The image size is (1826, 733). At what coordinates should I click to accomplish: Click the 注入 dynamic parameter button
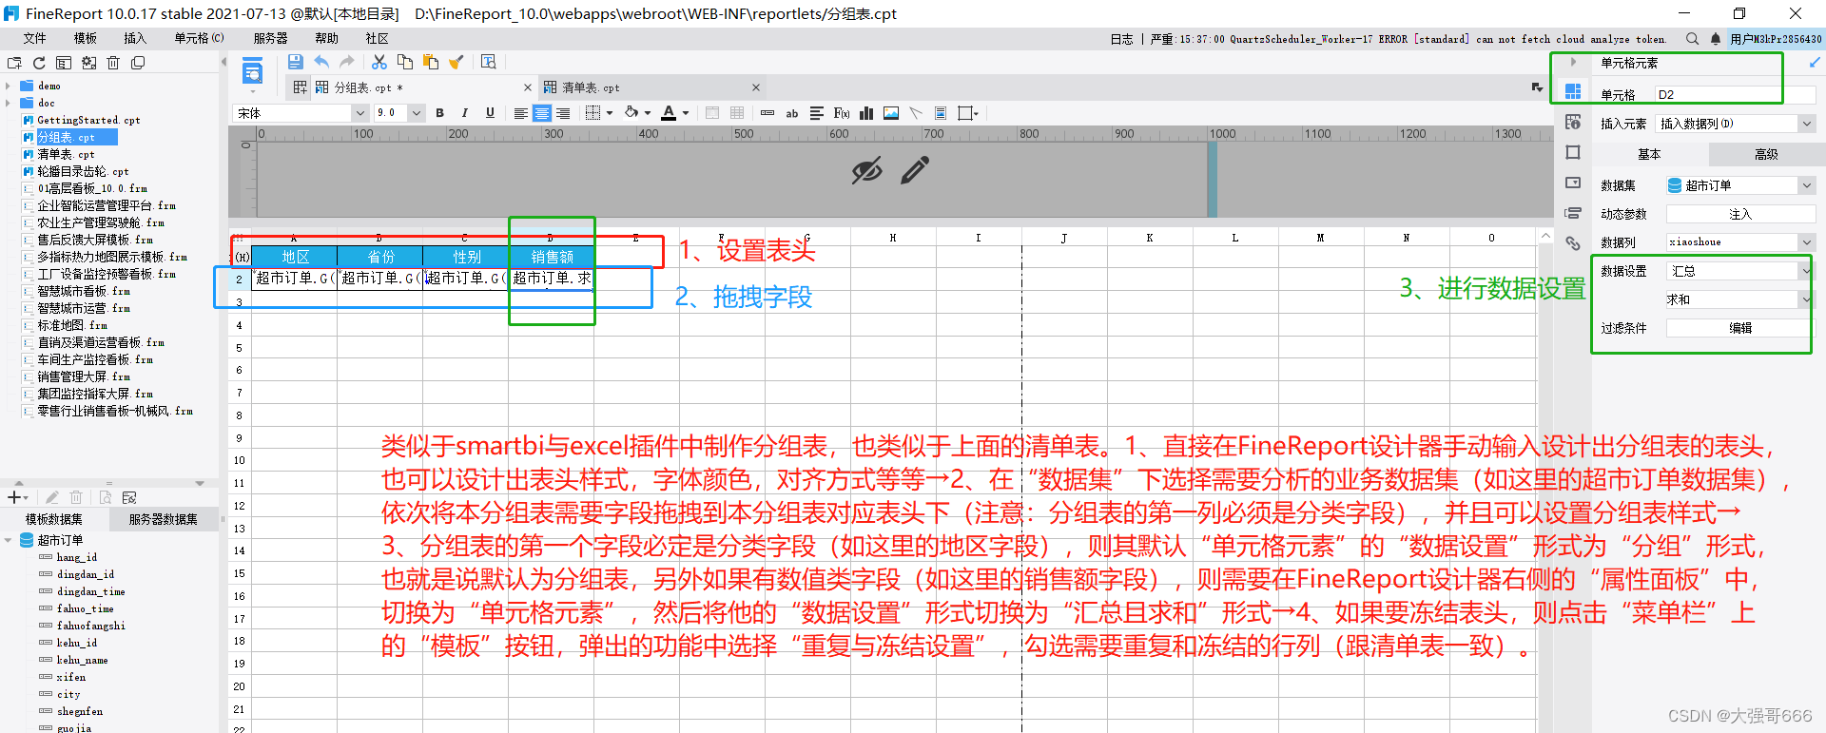click(1740, 214)
